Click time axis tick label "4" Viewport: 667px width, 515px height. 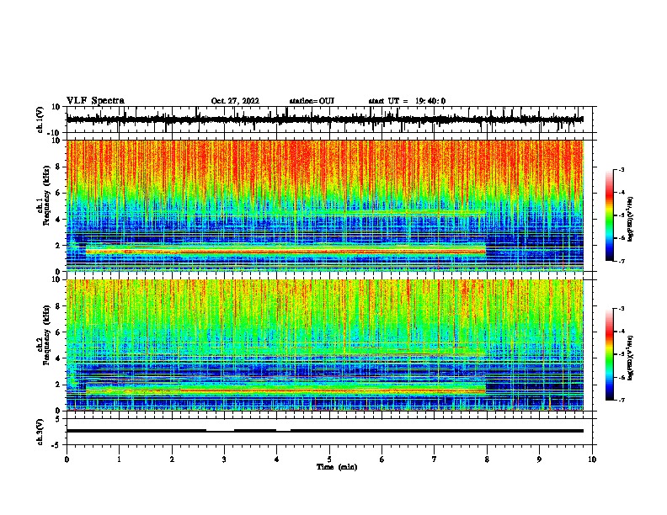click(277, 459)
